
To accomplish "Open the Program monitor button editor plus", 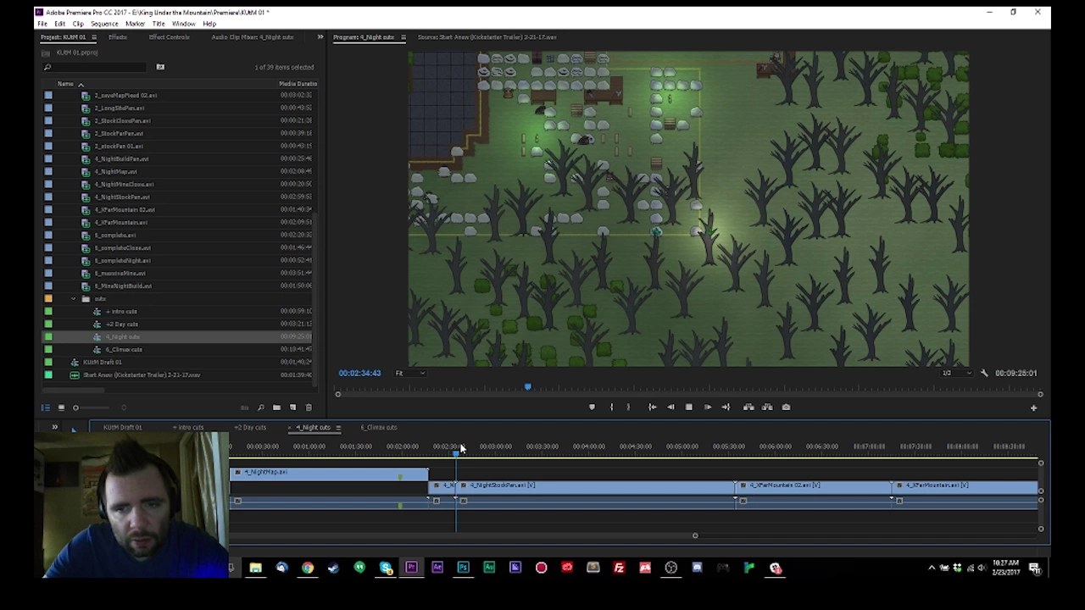I will pyautogui.click(x=1033, y=408).
